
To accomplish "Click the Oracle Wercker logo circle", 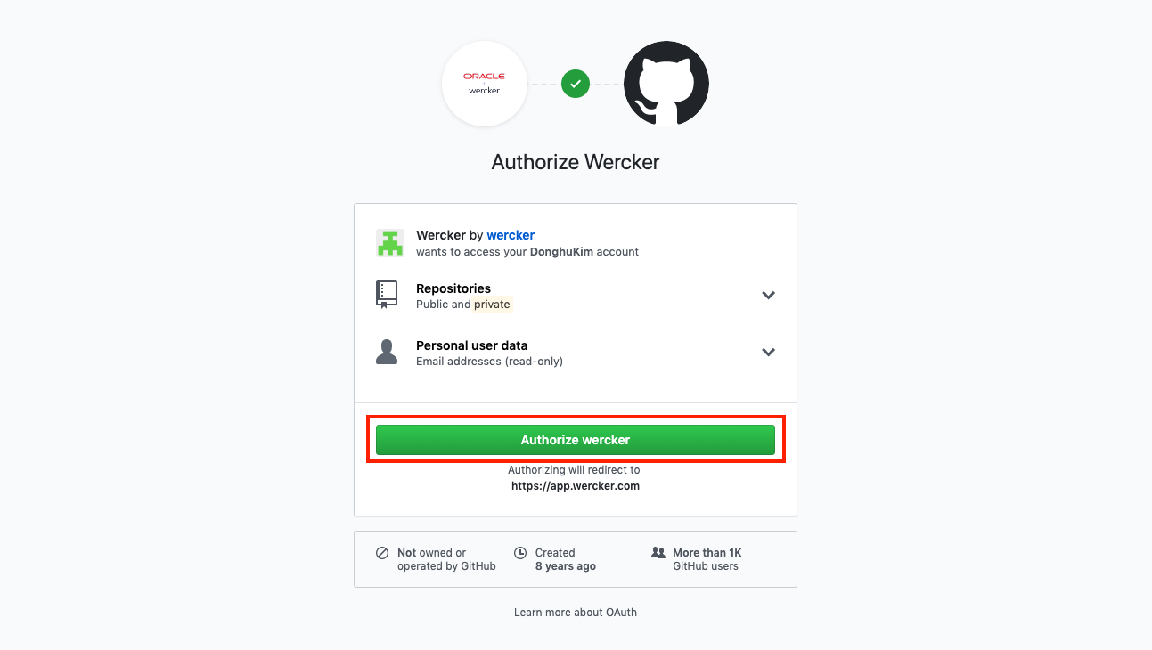I will [485, 84].
